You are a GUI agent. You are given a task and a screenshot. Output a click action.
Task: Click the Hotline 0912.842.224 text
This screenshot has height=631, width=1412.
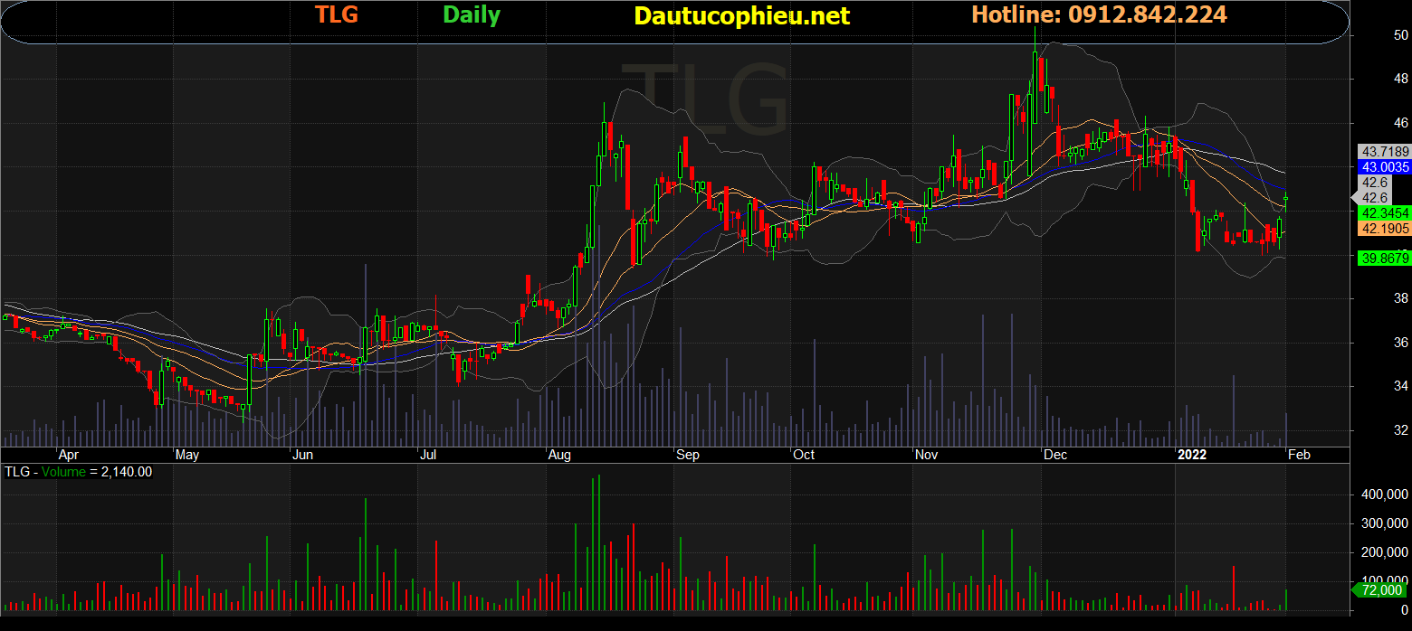coord(1099,14)
